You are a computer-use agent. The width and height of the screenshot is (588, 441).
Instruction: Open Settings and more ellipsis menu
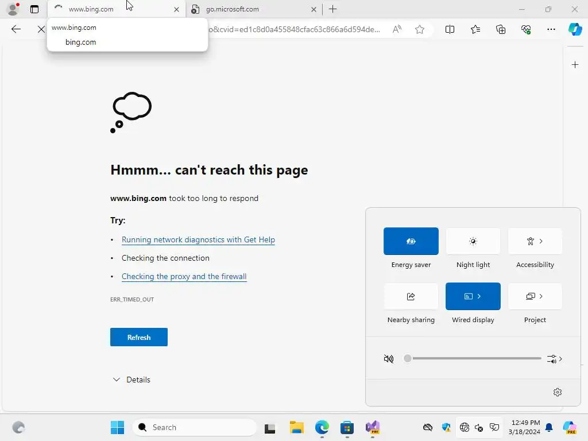[551, 29]
